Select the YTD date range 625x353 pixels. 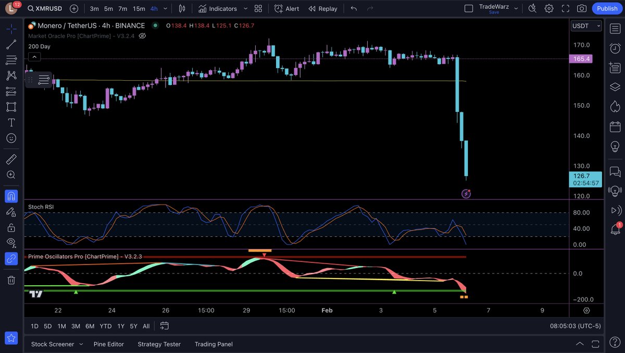106,326
